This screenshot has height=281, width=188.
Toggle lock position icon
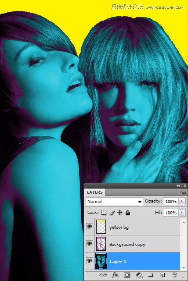click(x=119, y=213)
